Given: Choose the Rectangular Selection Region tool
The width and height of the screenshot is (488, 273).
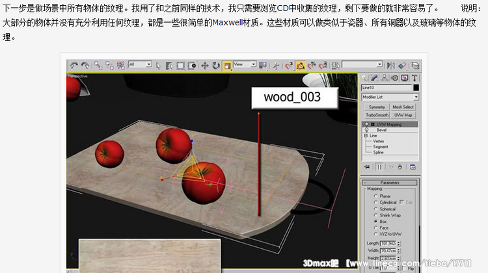Looking at the screenshot, I should [180, 66].
